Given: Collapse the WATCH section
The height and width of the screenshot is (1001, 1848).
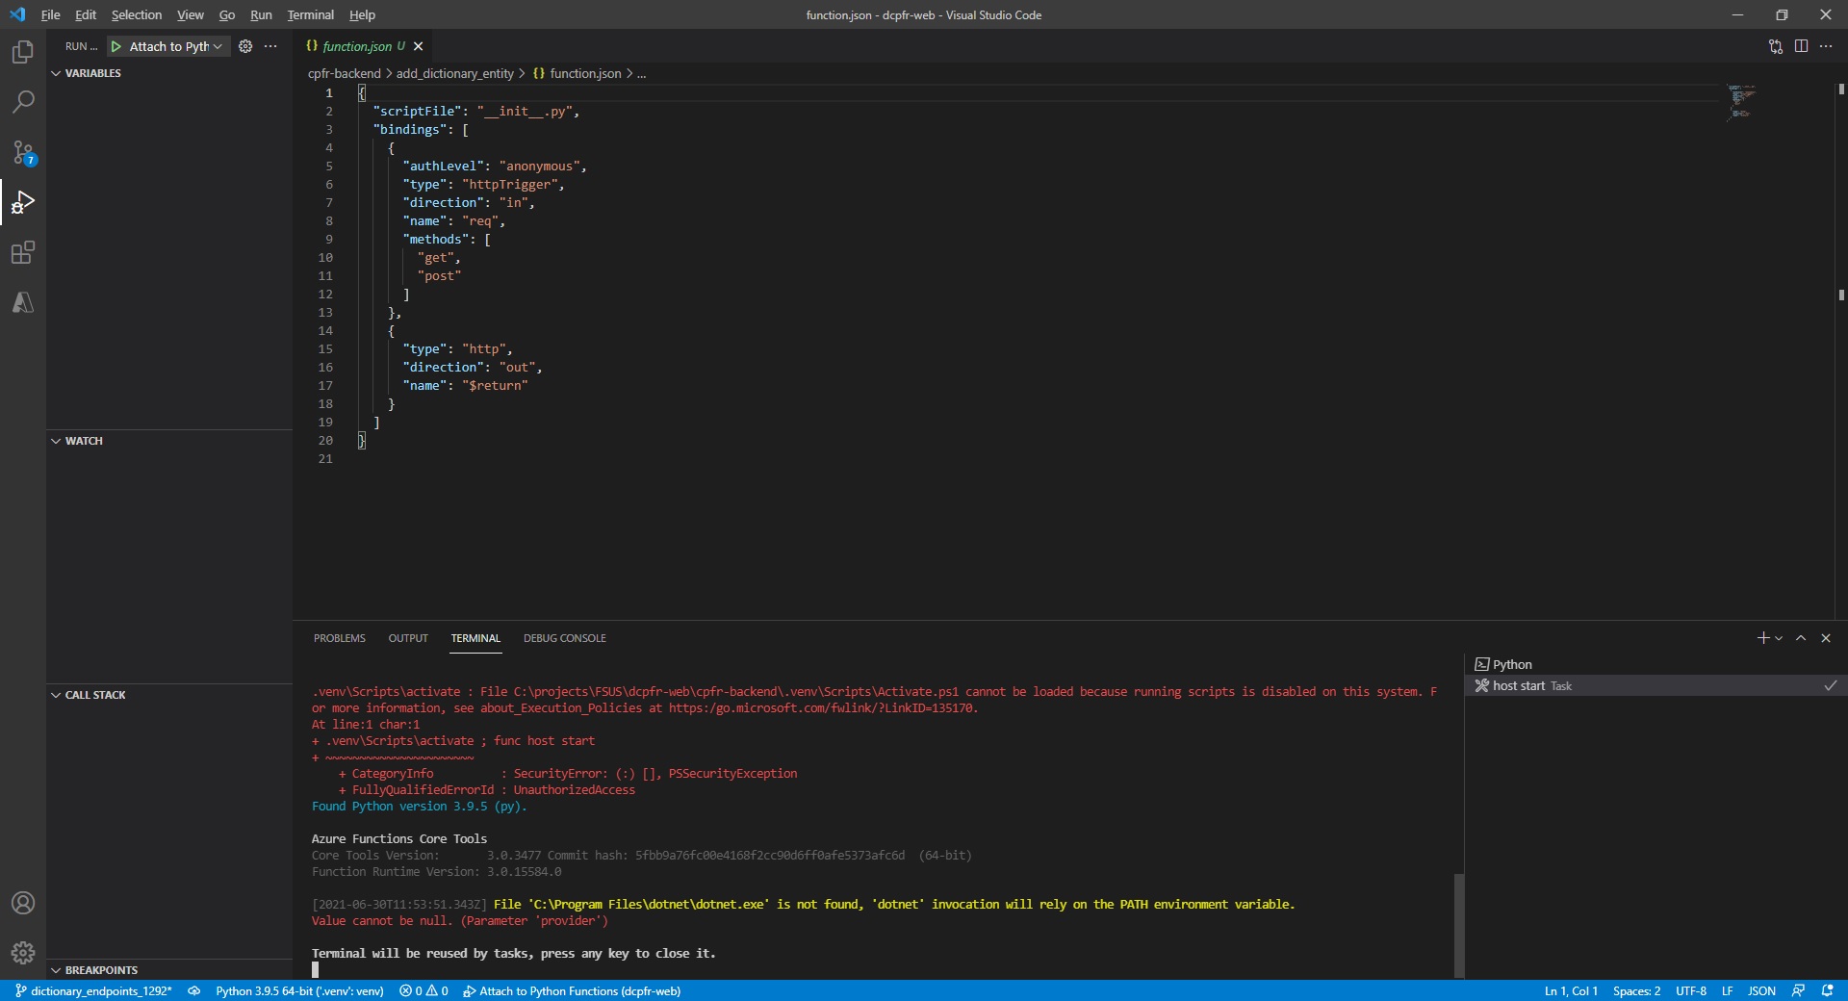Looking at the screenshot, I should click(169, 441).
